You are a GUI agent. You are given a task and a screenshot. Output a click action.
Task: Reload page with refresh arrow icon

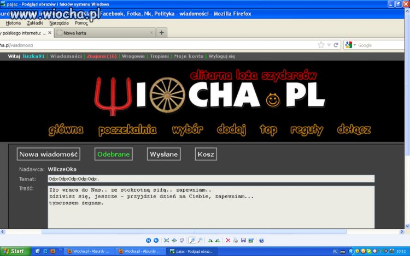[336, 45]
